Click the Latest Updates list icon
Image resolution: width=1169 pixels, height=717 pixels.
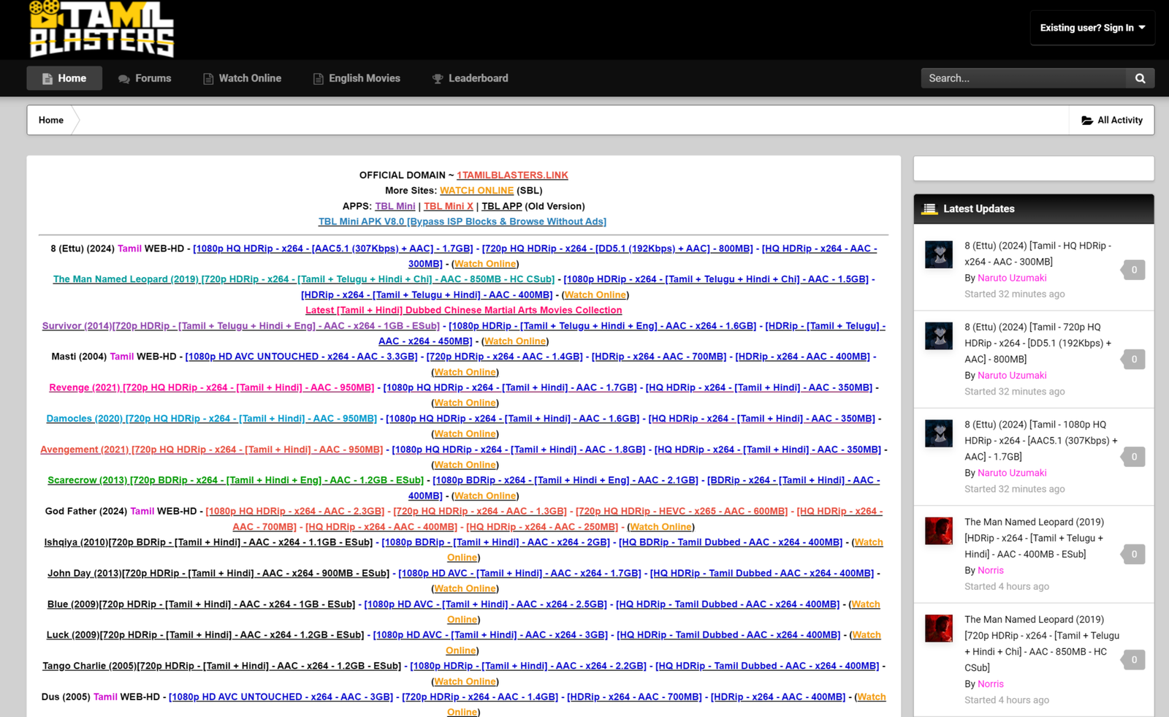coord(929,209)
